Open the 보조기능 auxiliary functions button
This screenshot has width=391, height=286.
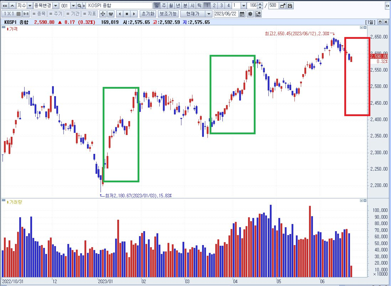168,14
